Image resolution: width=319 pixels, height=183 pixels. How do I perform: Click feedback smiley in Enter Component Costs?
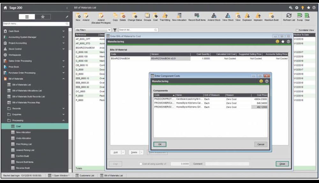(x=261, y=81)
